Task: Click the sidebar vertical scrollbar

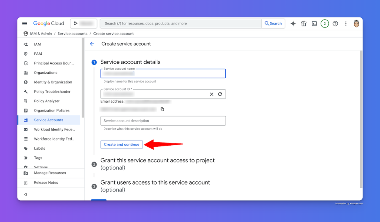Action: pyautogui.click(x=83, y=79)
